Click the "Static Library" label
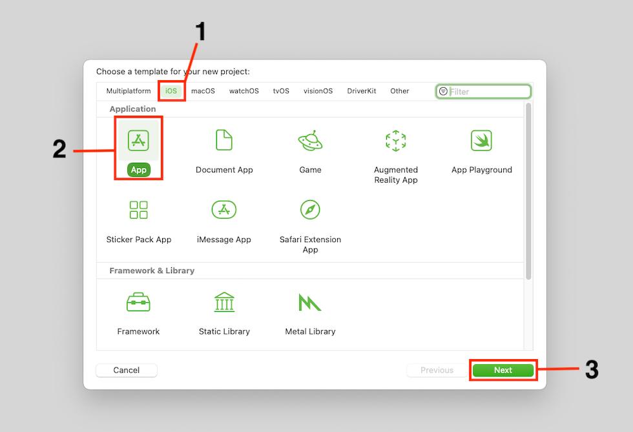Viewport: 633px width, 432px height. (224, 331)
